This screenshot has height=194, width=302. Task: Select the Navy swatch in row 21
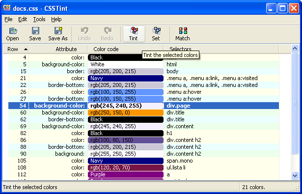coord(126,78)
